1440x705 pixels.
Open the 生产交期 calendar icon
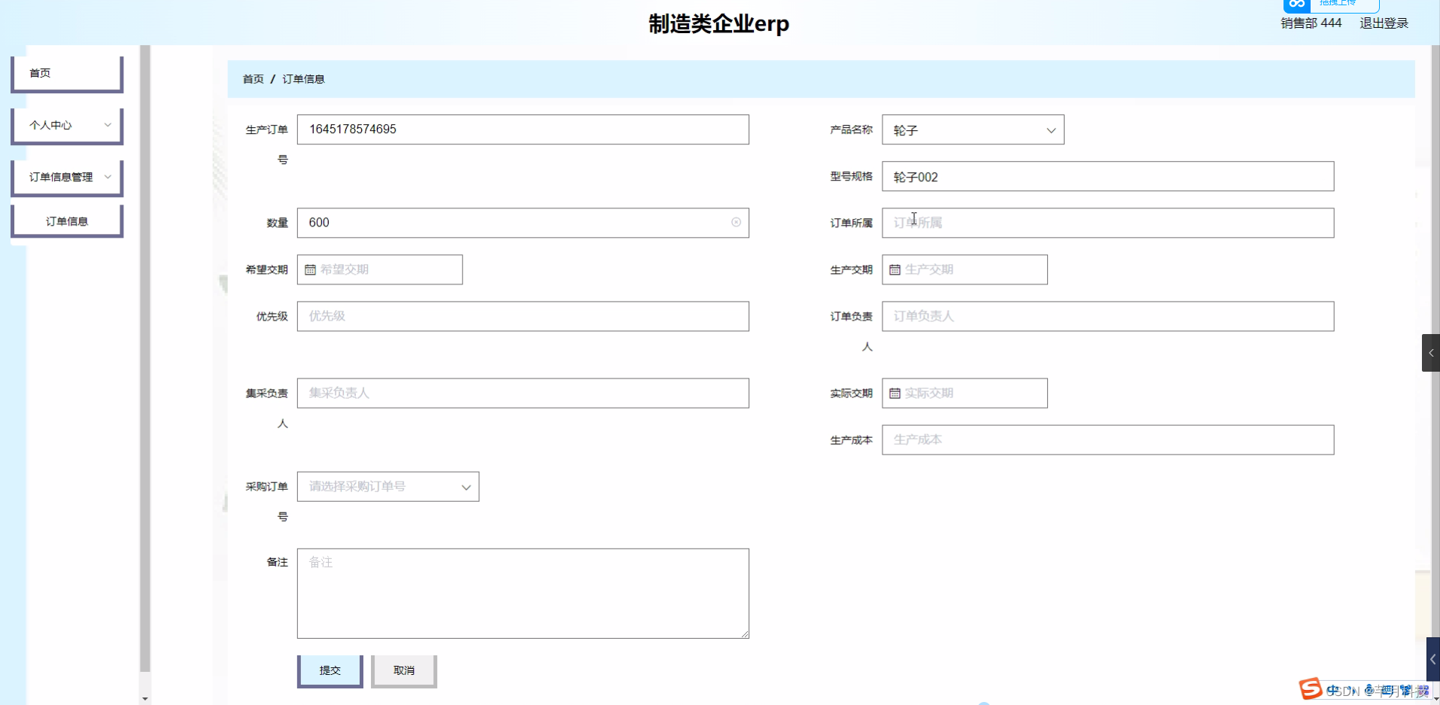pos(895,269)
